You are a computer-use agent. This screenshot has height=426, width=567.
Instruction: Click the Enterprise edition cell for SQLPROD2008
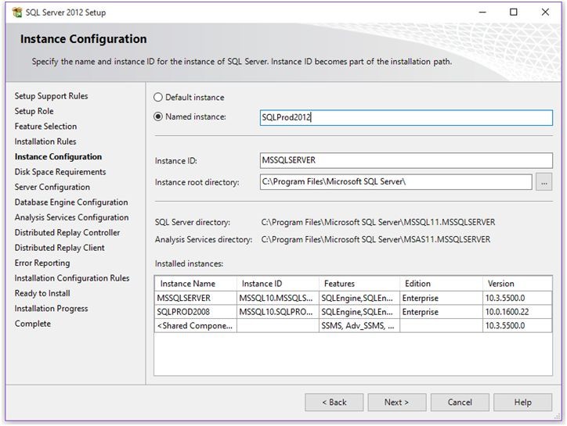[x=441, y=312]
